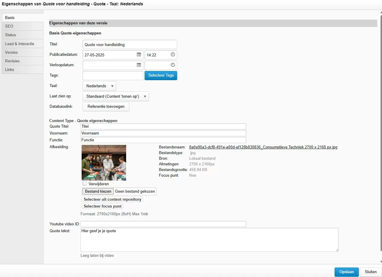Click the empty Verloopdatum time field
The width and height of the screenshot is (382, 277).
[x=161, y=65]
